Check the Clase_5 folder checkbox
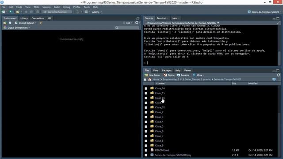 coord(146,127)
